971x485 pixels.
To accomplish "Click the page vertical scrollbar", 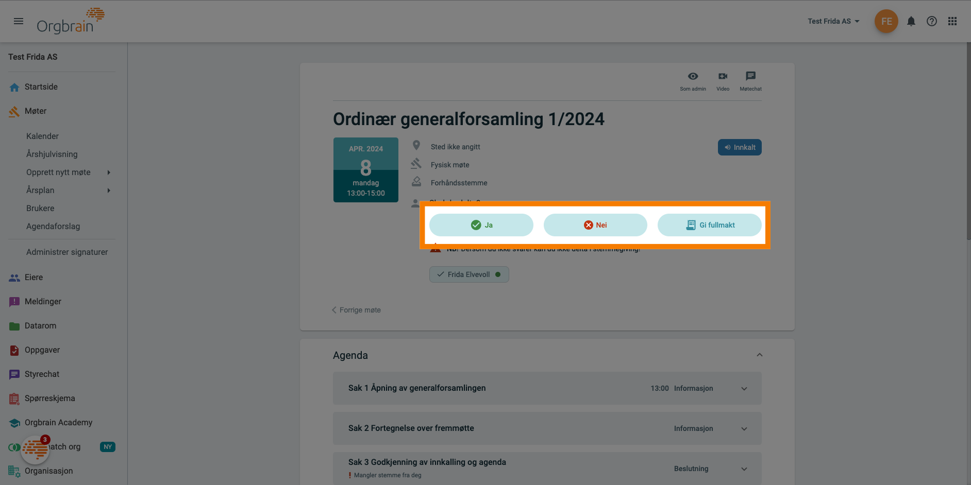I will click(968, 142).
